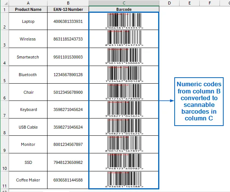Select row 11 header
This screenshot has width=230, height=192.
click(4, 180)
